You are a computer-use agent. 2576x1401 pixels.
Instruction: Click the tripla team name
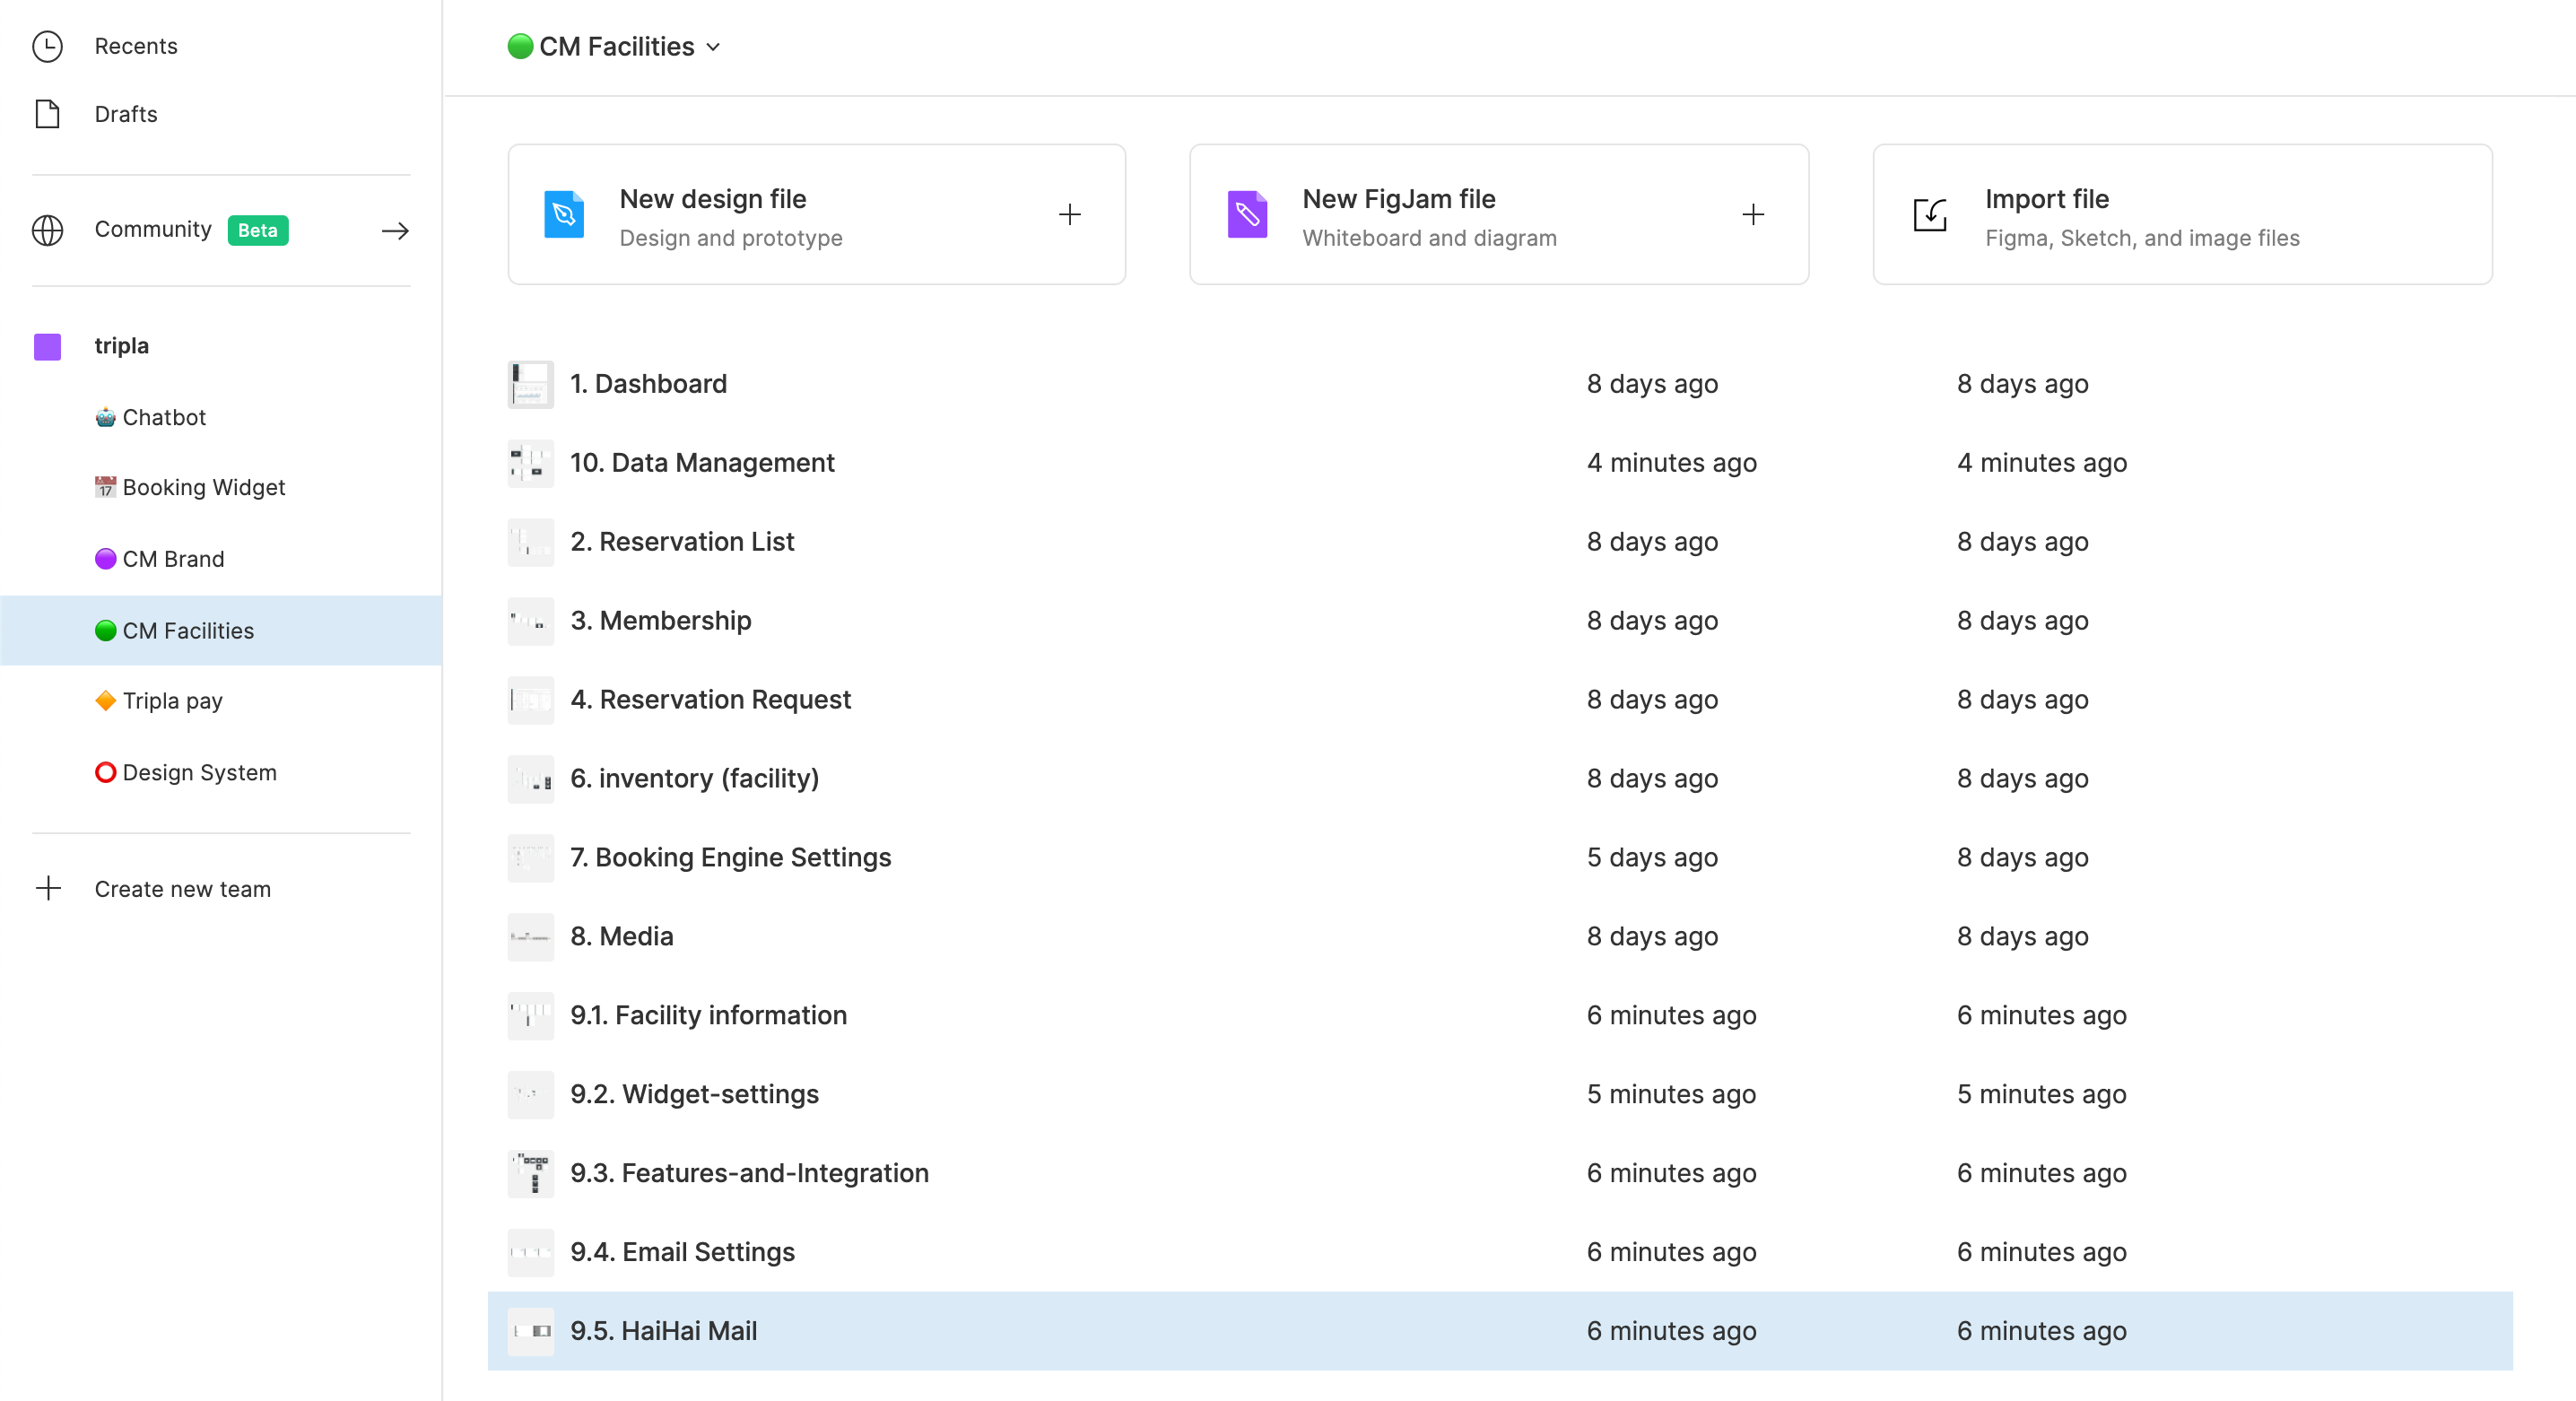pos(121,346)
